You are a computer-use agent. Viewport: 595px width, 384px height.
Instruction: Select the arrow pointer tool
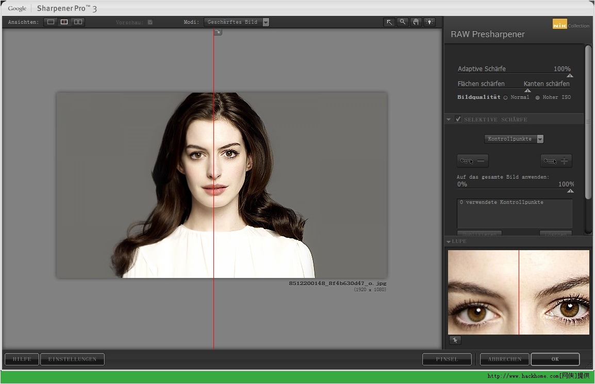click(389, 22)
